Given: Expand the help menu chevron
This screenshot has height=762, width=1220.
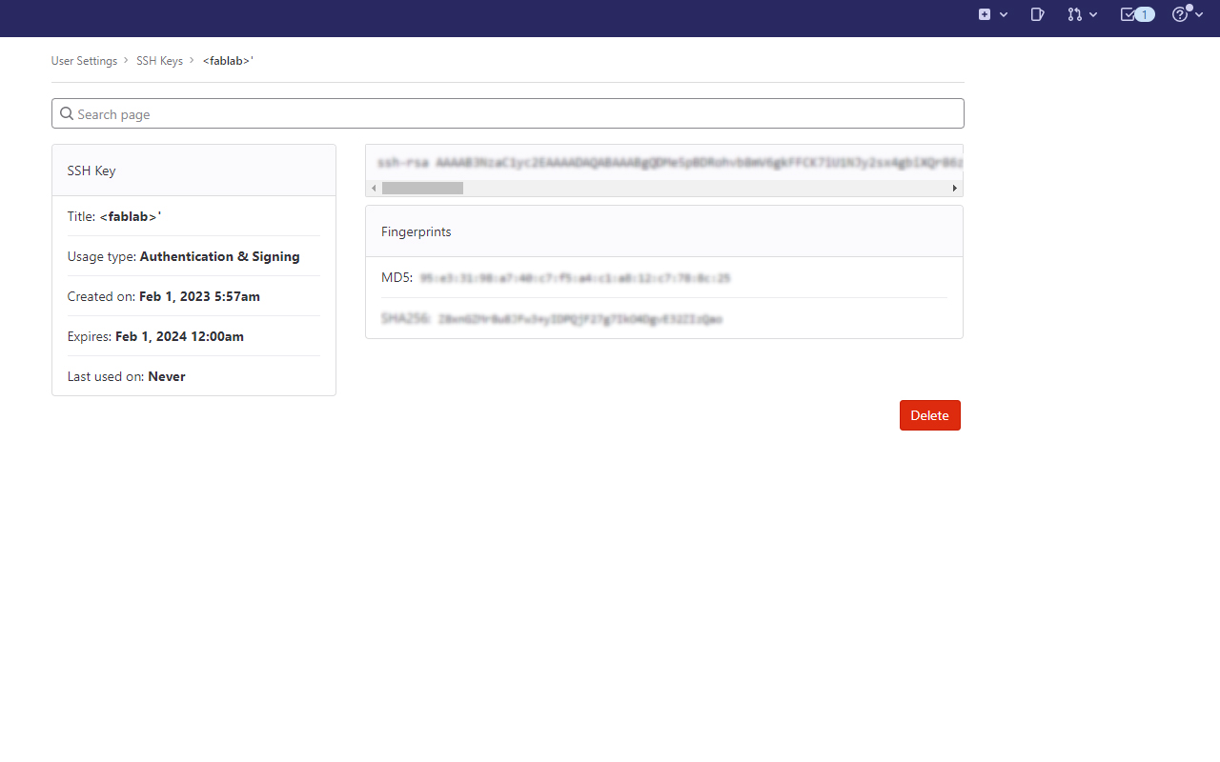Looking at the screenshot, I should pyautogui.click(x=1199, y=15).
